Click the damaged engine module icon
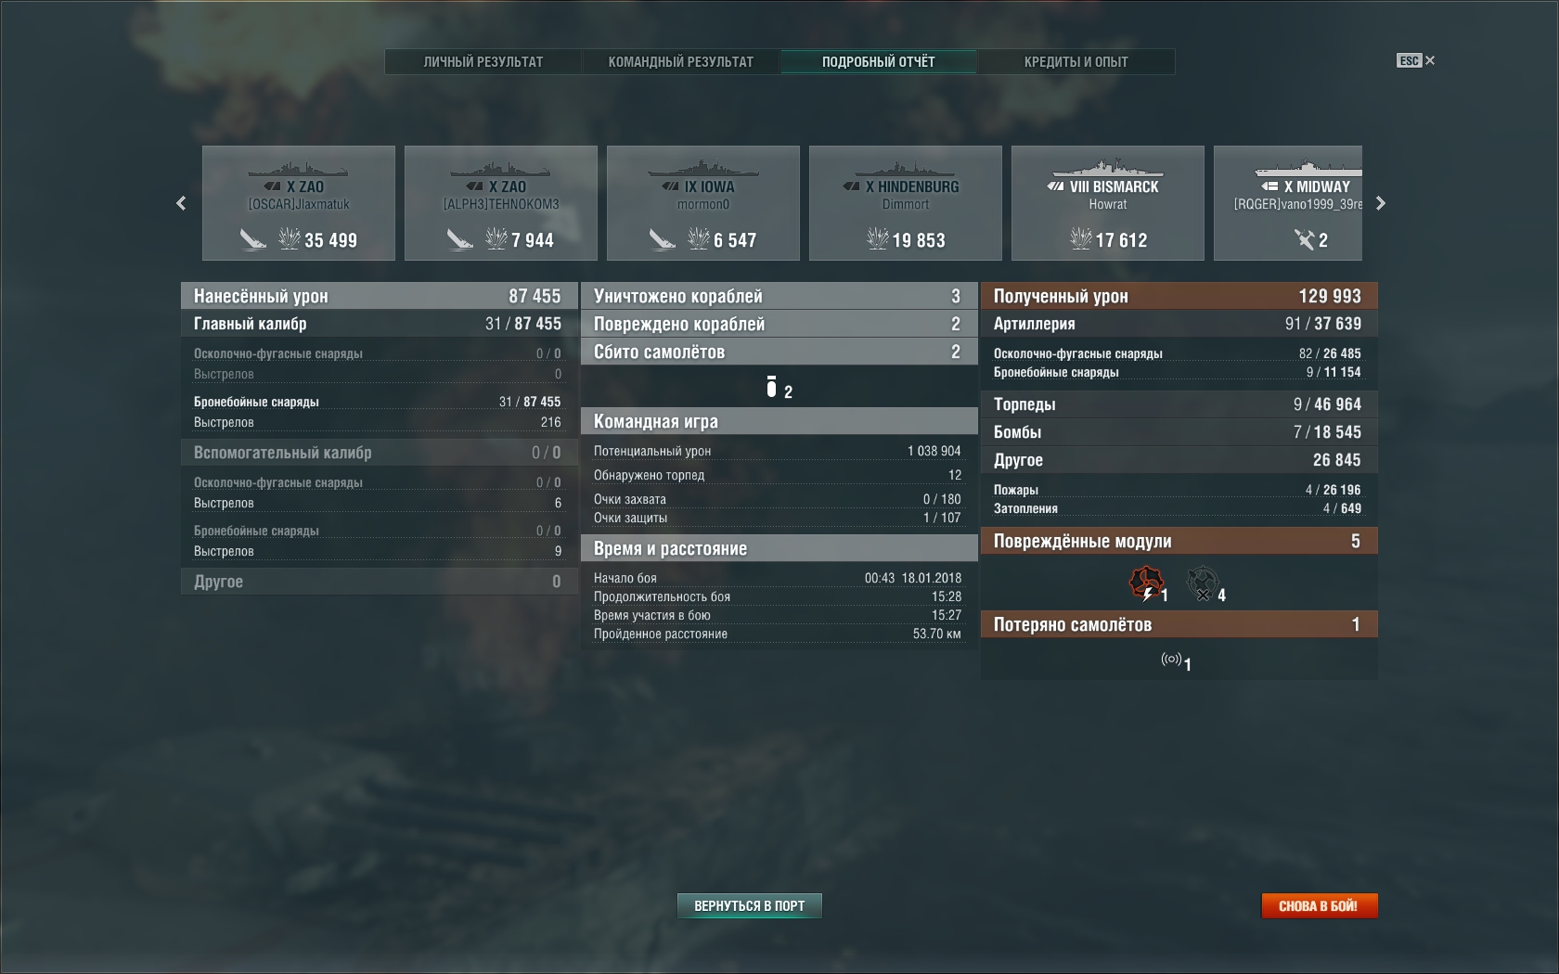The width and height of the screenshot is (1559, 974). (1147, 583)
